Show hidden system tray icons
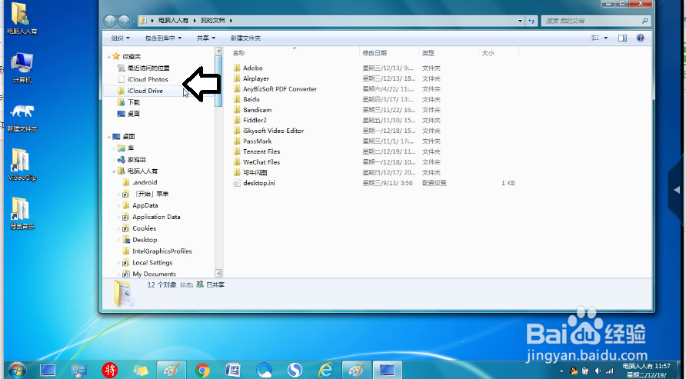686x379 pixels. pos(561,371)
